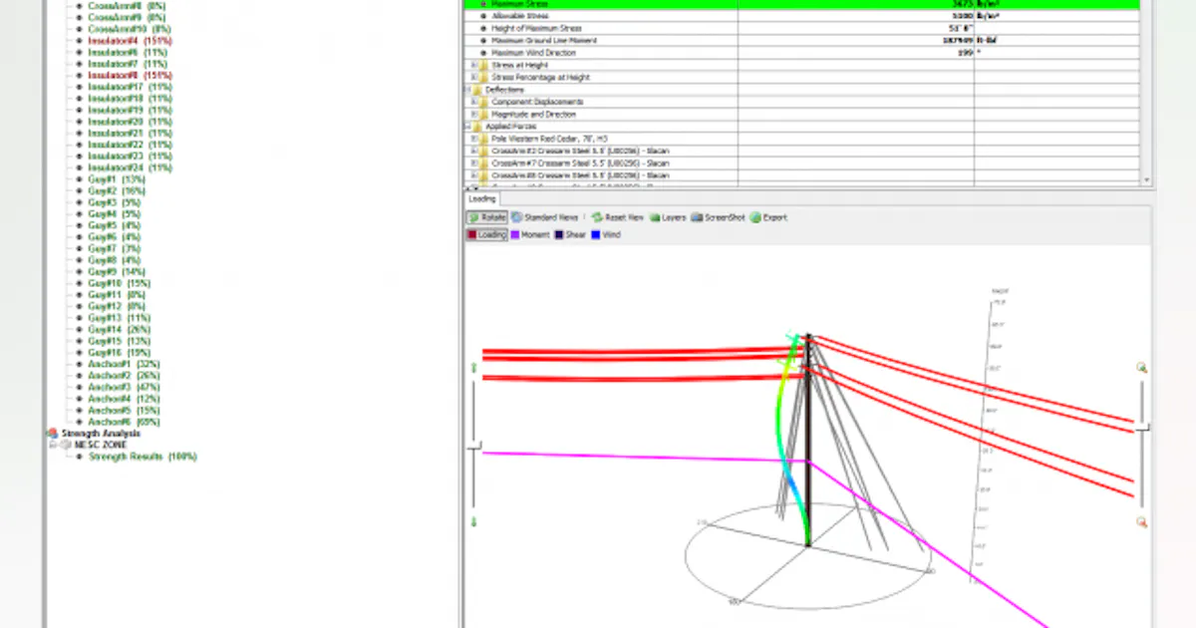Screen dimensions: 1196x628
Task: Select Insulator#17 (11%) tree item
Action: tap(130, 87)
